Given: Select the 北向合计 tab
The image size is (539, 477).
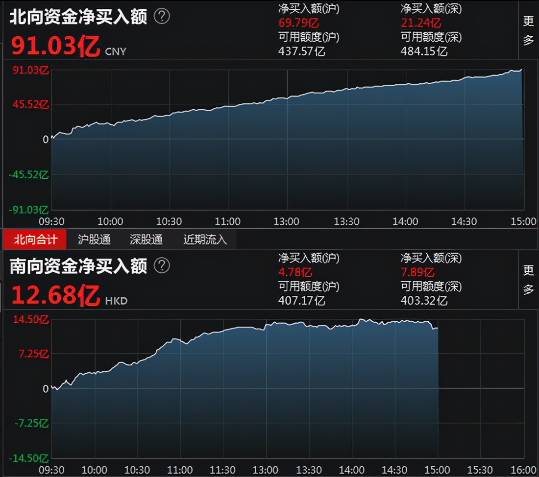Looking at the screenshot, I should click(x=35, y=239).
